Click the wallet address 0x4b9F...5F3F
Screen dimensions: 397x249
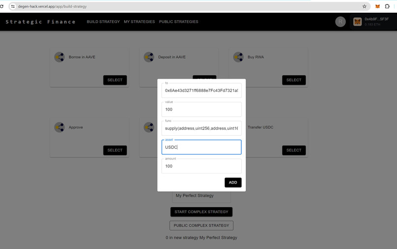click(x=376, y=19)
